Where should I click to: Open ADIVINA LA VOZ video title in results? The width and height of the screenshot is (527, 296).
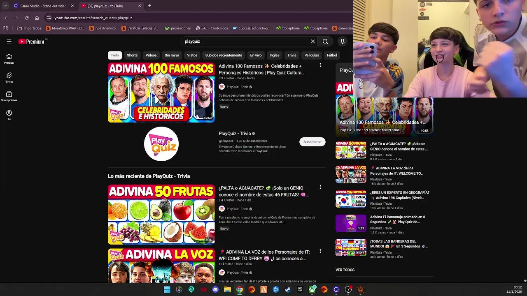click(264, 255)
